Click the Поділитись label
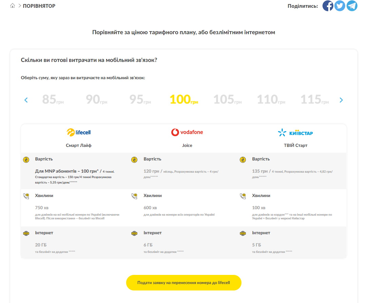Viewport: 371px width, 303px height. (x=302, y=6)
